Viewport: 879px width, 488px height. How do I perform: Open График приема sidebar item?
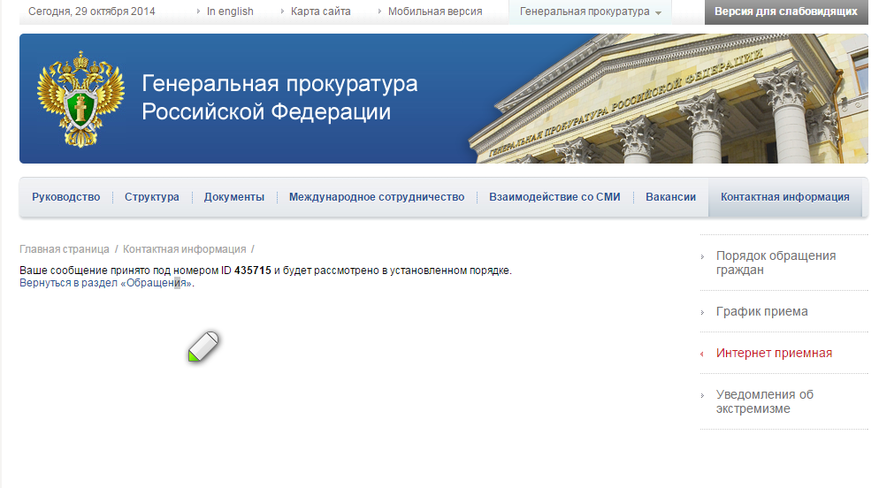tap(762, 311)
